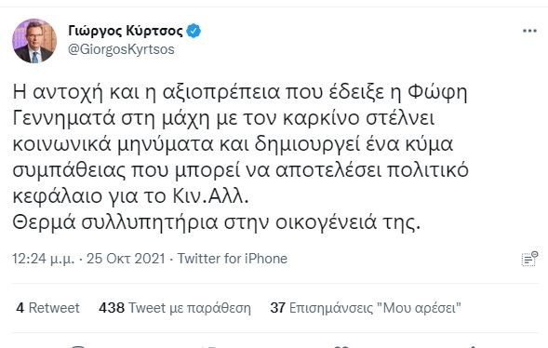The width and height of the screenshot is (548, 348).
Task: Click the reply icon below the stats
Action: coord(77,346)
